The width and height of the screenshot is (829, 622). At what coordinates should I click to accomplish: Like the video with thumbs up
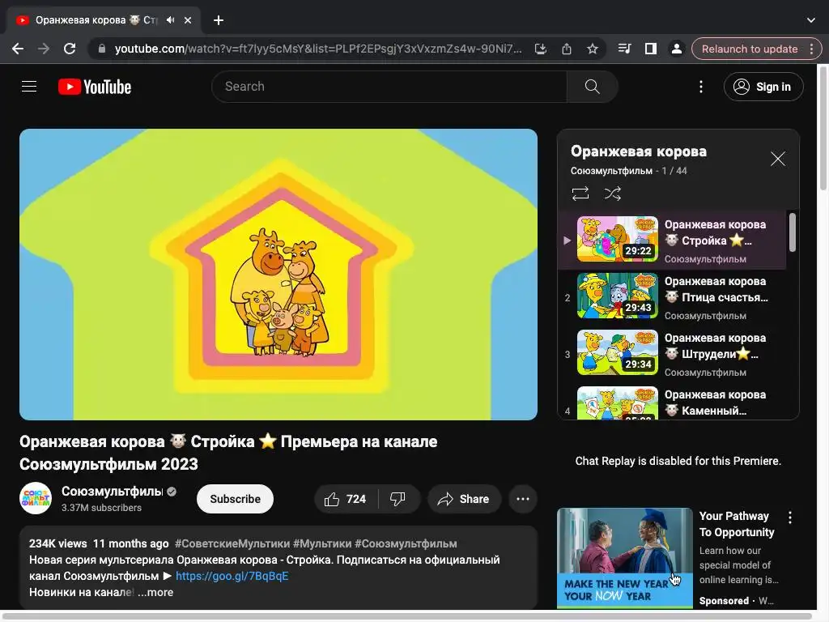point(346,499)
